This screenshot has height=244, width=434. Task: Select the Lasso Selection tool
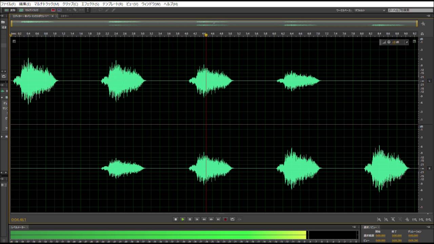101,10
